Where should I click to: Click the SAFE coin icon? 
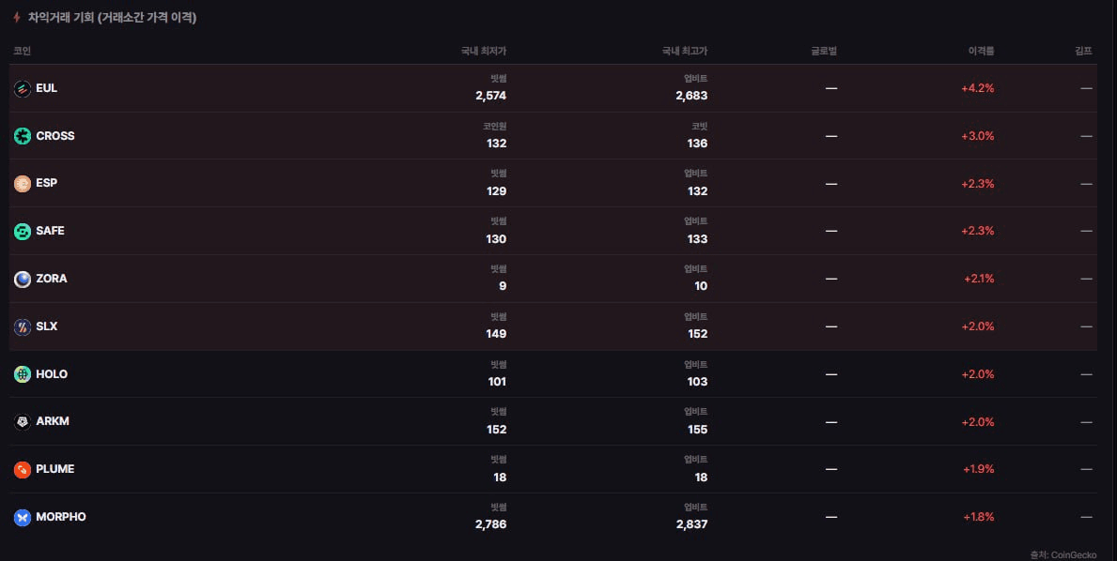[23, 232]
